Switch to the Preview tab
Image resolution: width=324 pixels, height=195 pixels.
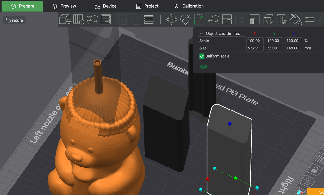tap(64, 6)
